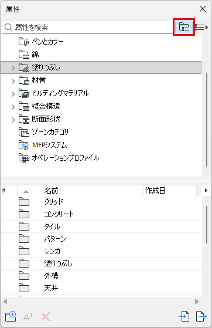Sort list by 作成日 column
The height and width of the screenshot is (328, 212).
pos(170,191)
